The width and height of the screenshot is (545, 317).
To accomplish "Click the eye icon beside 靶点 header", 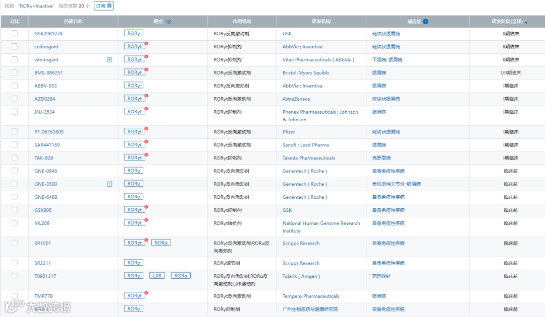I will [x=169, y=22].
